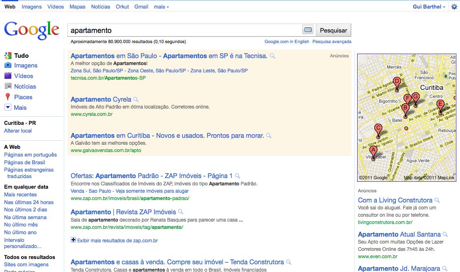Viewport: 460px width, 272px height.
Task: Open the 'mais' dropdown in top bar
Action: [x=161, y=7]
